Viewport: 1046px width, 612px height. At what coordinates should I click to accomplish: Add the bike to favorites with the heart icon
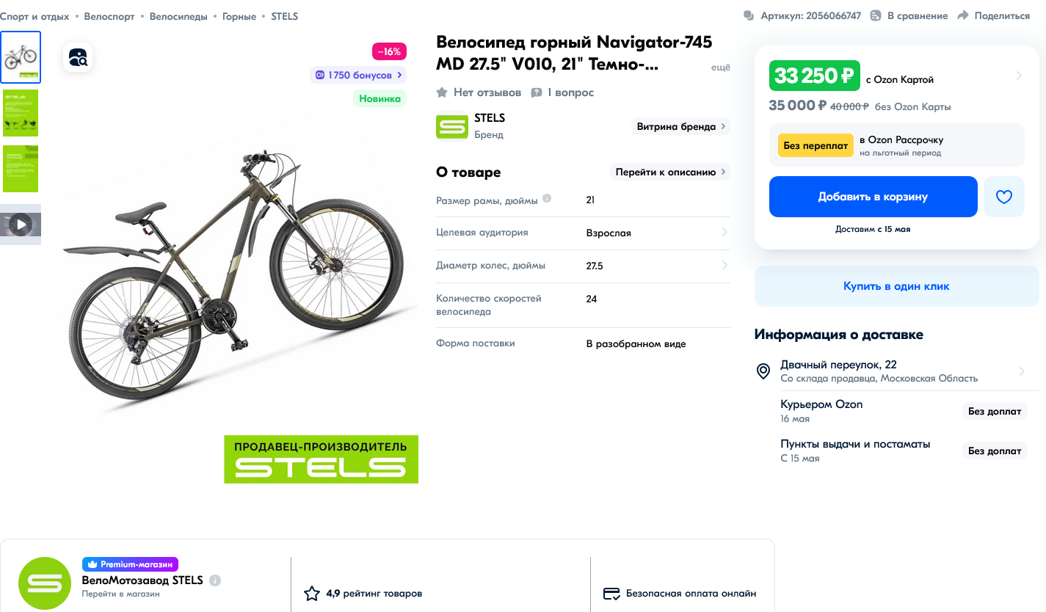tap(1003, 197)
